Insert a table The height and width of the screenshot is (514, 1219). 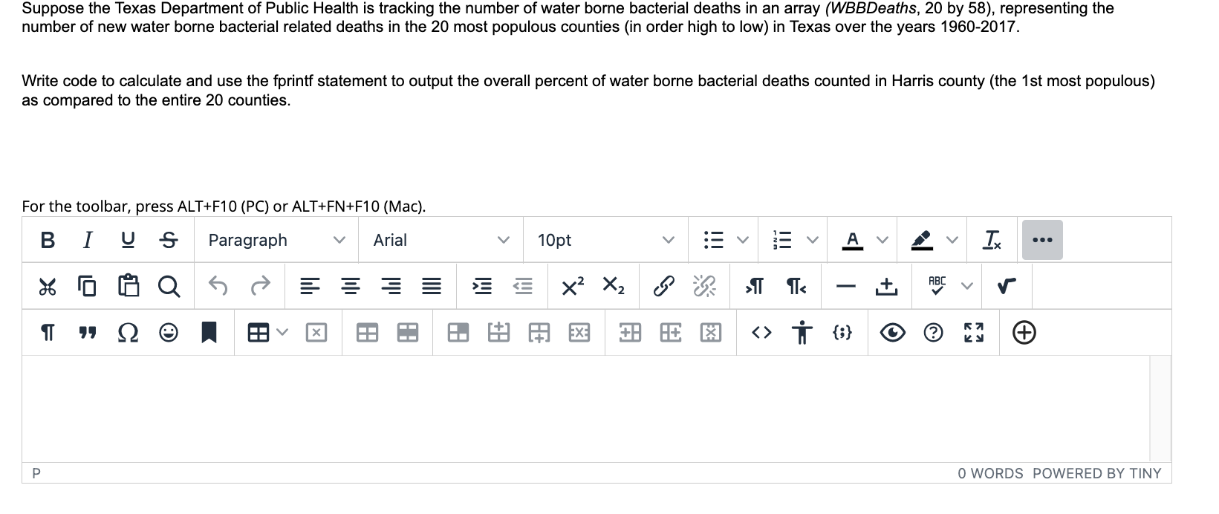258,333
